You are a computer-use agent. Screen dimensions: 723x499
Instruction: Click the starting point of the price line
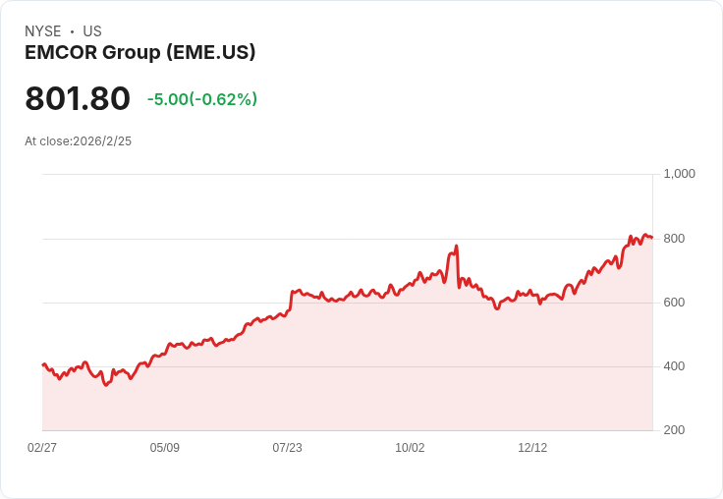(43, 364)
